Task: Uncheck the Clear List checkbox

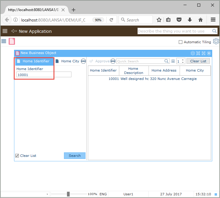Action: coord(17,156)
